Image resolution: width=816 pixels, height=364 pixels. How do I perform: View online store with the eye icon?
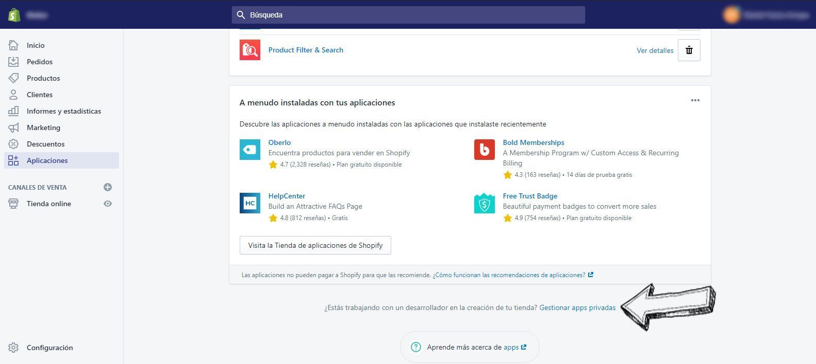[x=108, y=204]
